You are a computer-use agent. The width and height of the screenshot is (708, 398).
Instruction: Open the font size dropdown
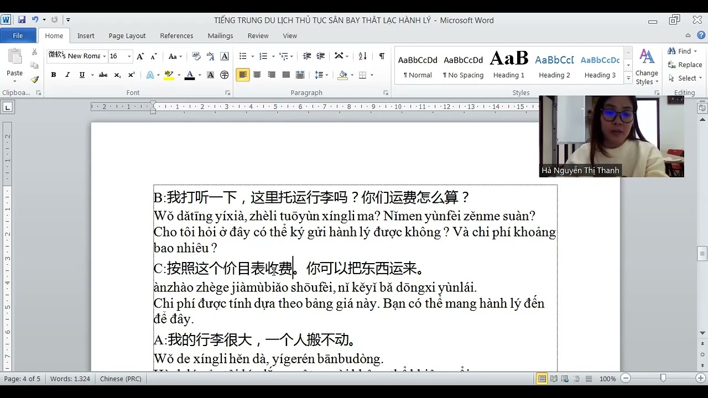point(129,56)
